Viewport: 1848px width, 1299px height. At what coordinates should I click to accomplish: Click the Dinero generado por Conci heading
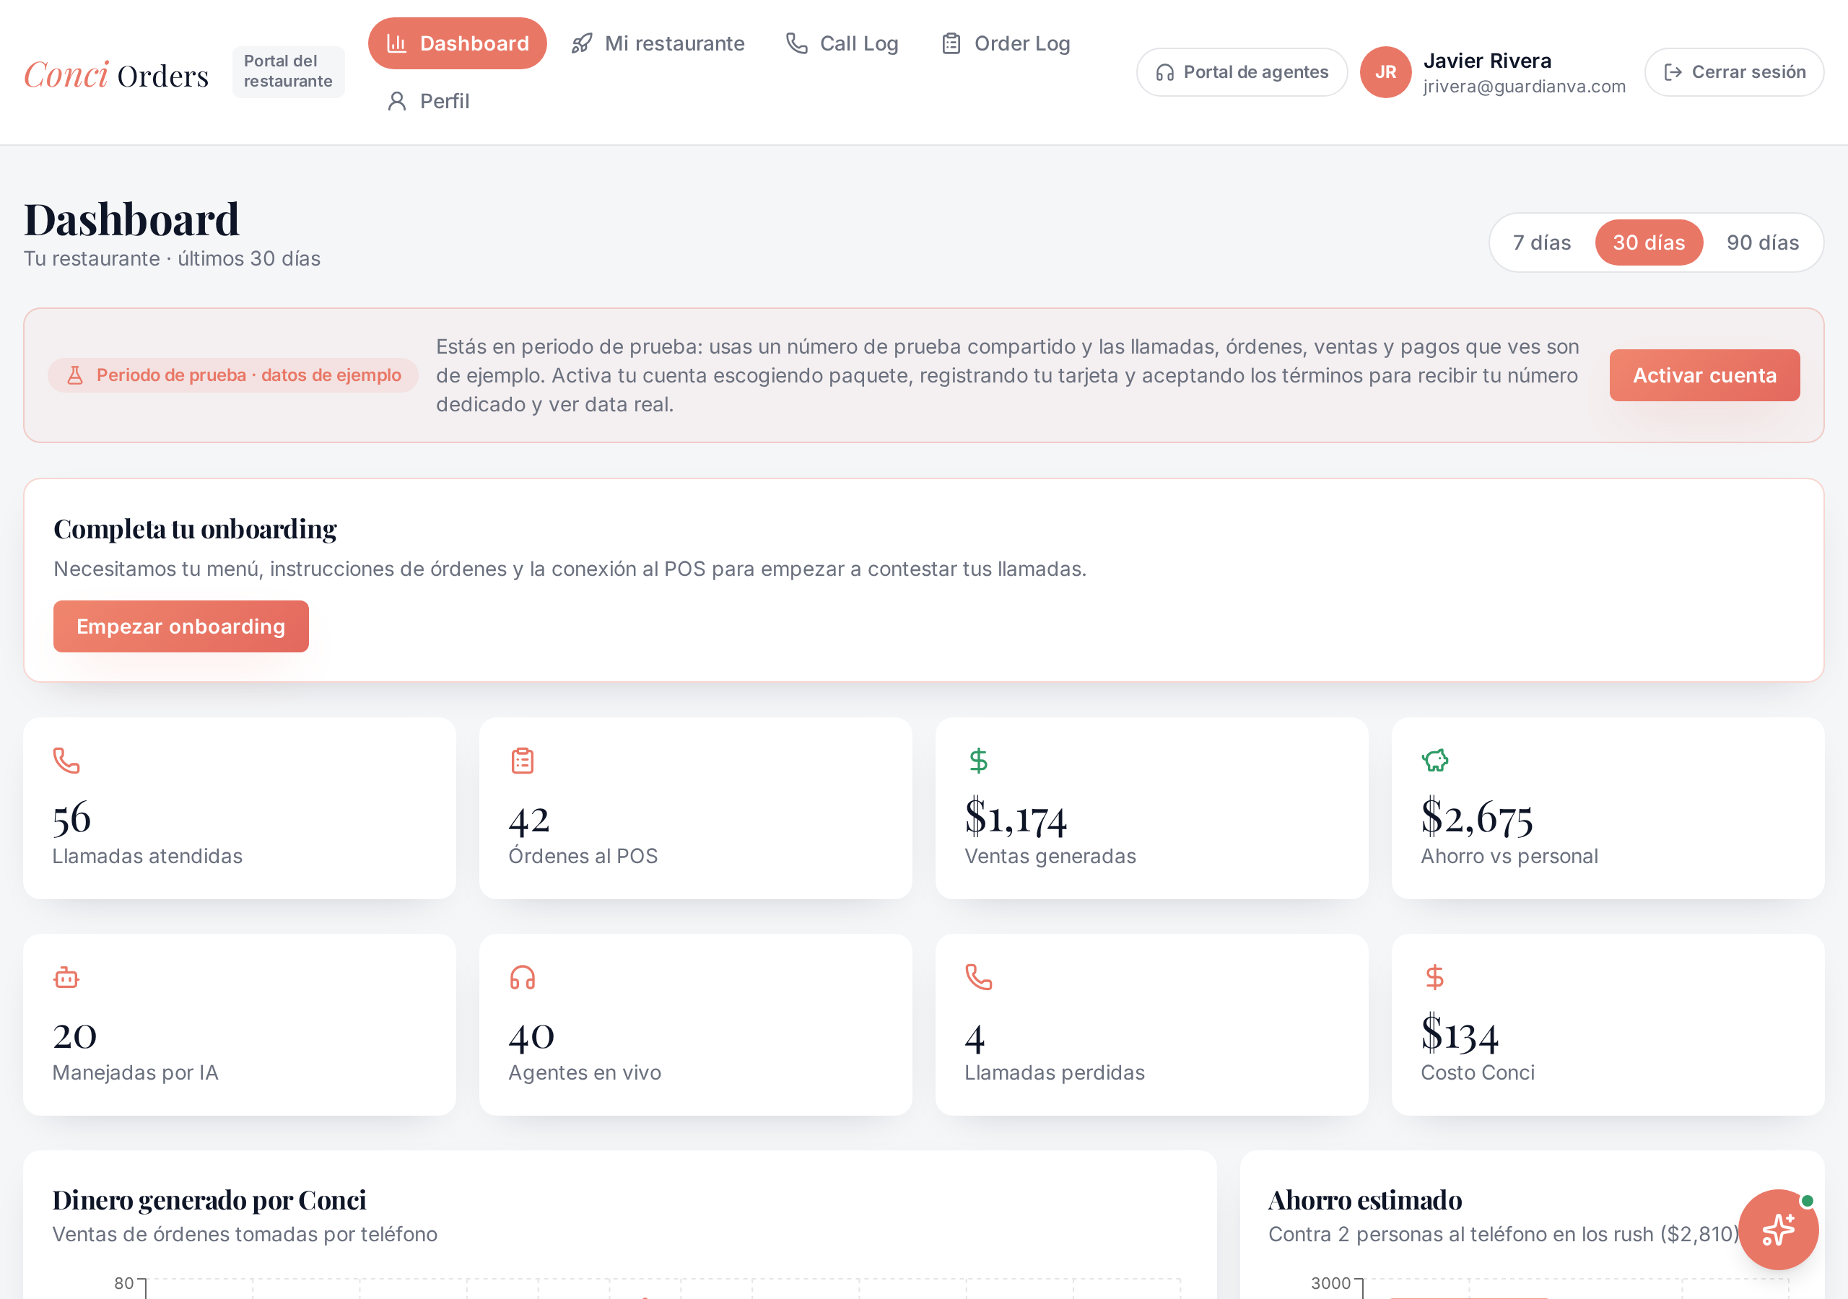209,1200
